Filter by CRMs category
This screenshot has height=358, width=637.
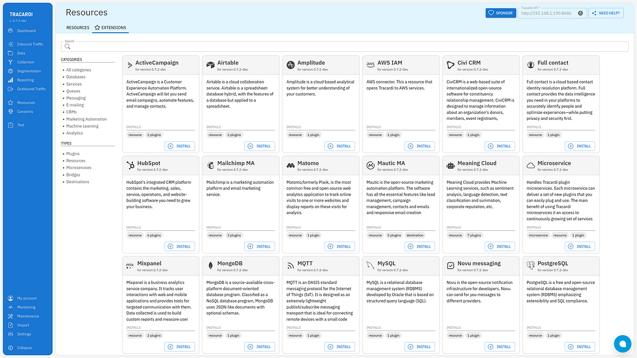click(x=72, y=112)
